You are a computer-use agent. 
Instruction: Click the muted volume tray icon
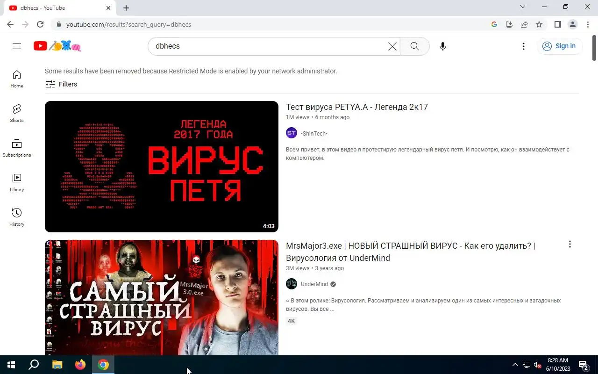pyautogui.click(x=537, y=365)
